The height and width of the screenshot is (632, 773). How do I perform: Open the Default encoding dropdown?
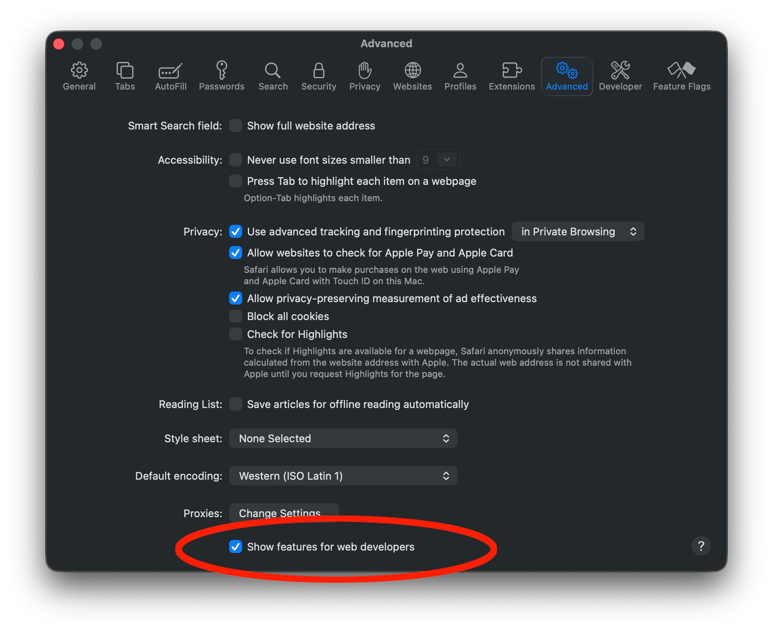click(x=343, y=476)
